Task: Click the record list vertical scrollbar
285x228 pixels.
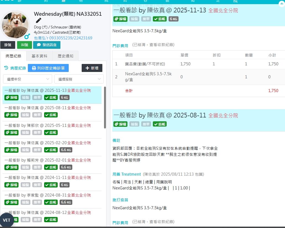Action: point(105,108)
